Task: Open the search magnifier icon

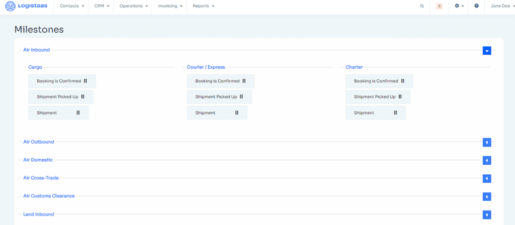Action: [422, 6]
